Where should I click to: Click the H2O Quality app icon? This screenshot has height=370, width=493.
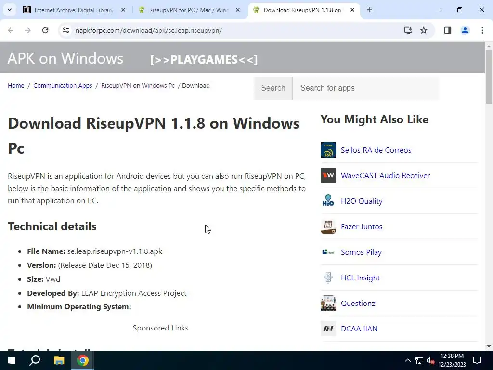328,201
